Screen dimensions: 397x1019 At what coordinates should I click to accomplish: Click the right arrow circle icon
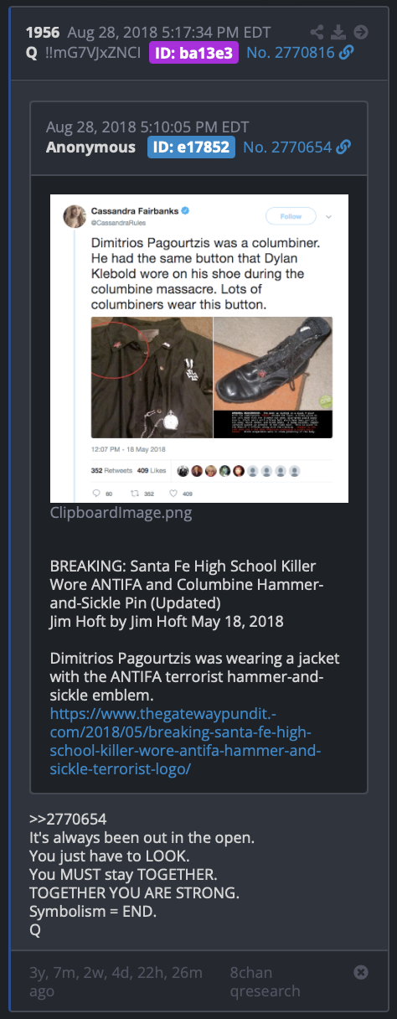[361, 33]
